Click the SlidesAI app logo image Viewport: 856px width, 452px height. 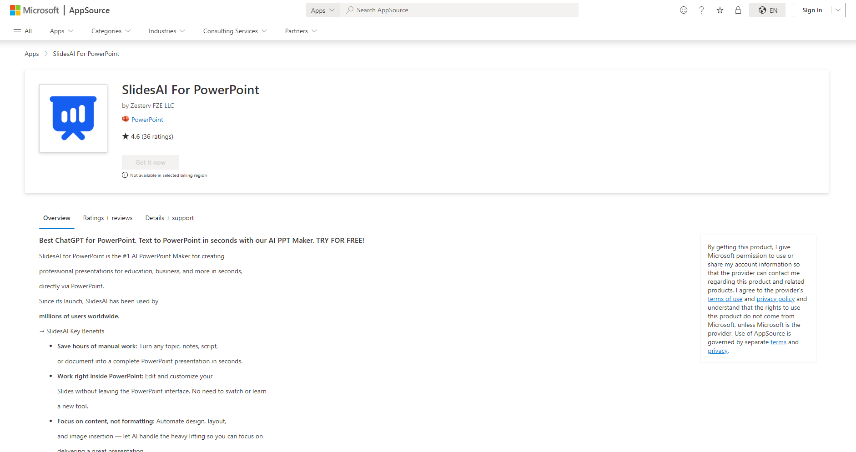pos(73,118)
